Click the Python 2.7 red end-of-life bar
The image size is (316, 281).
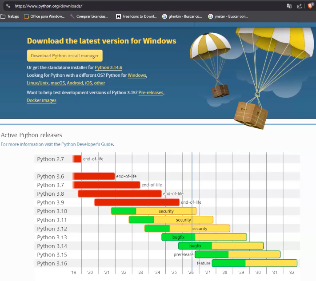pyautogui.click(x=77, y=159)
